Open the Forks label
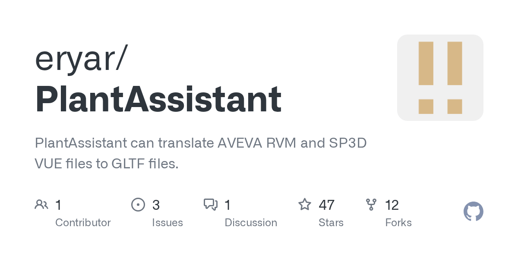Image resolution: width=518 pixels, height=259 pixels. (398, 223)
